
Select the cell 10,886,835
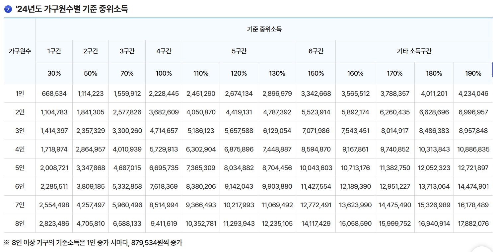click(x=473, y=149)
